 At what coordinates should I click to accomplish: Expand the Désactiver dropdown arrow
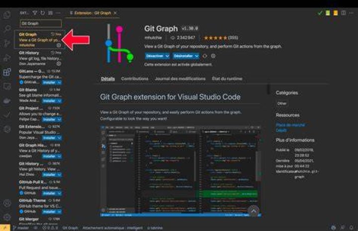167,56
